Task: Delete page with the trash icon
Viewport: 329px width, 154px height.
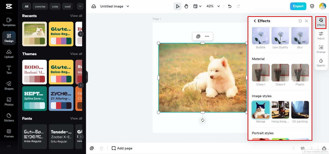Action: pos(102,148)
